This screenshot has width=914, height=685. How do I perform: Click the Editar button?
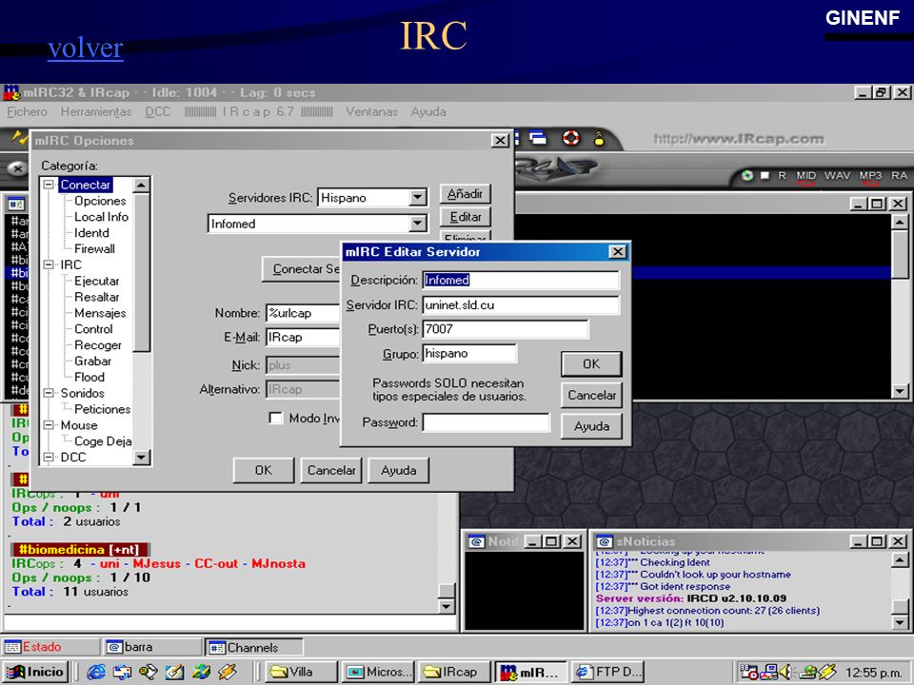pyautogui.click(x=466, y=217)
